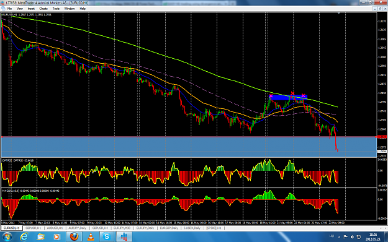Screen dimensions: 388x242
Task: Open the Charts menu
Action: click(43, 9)
